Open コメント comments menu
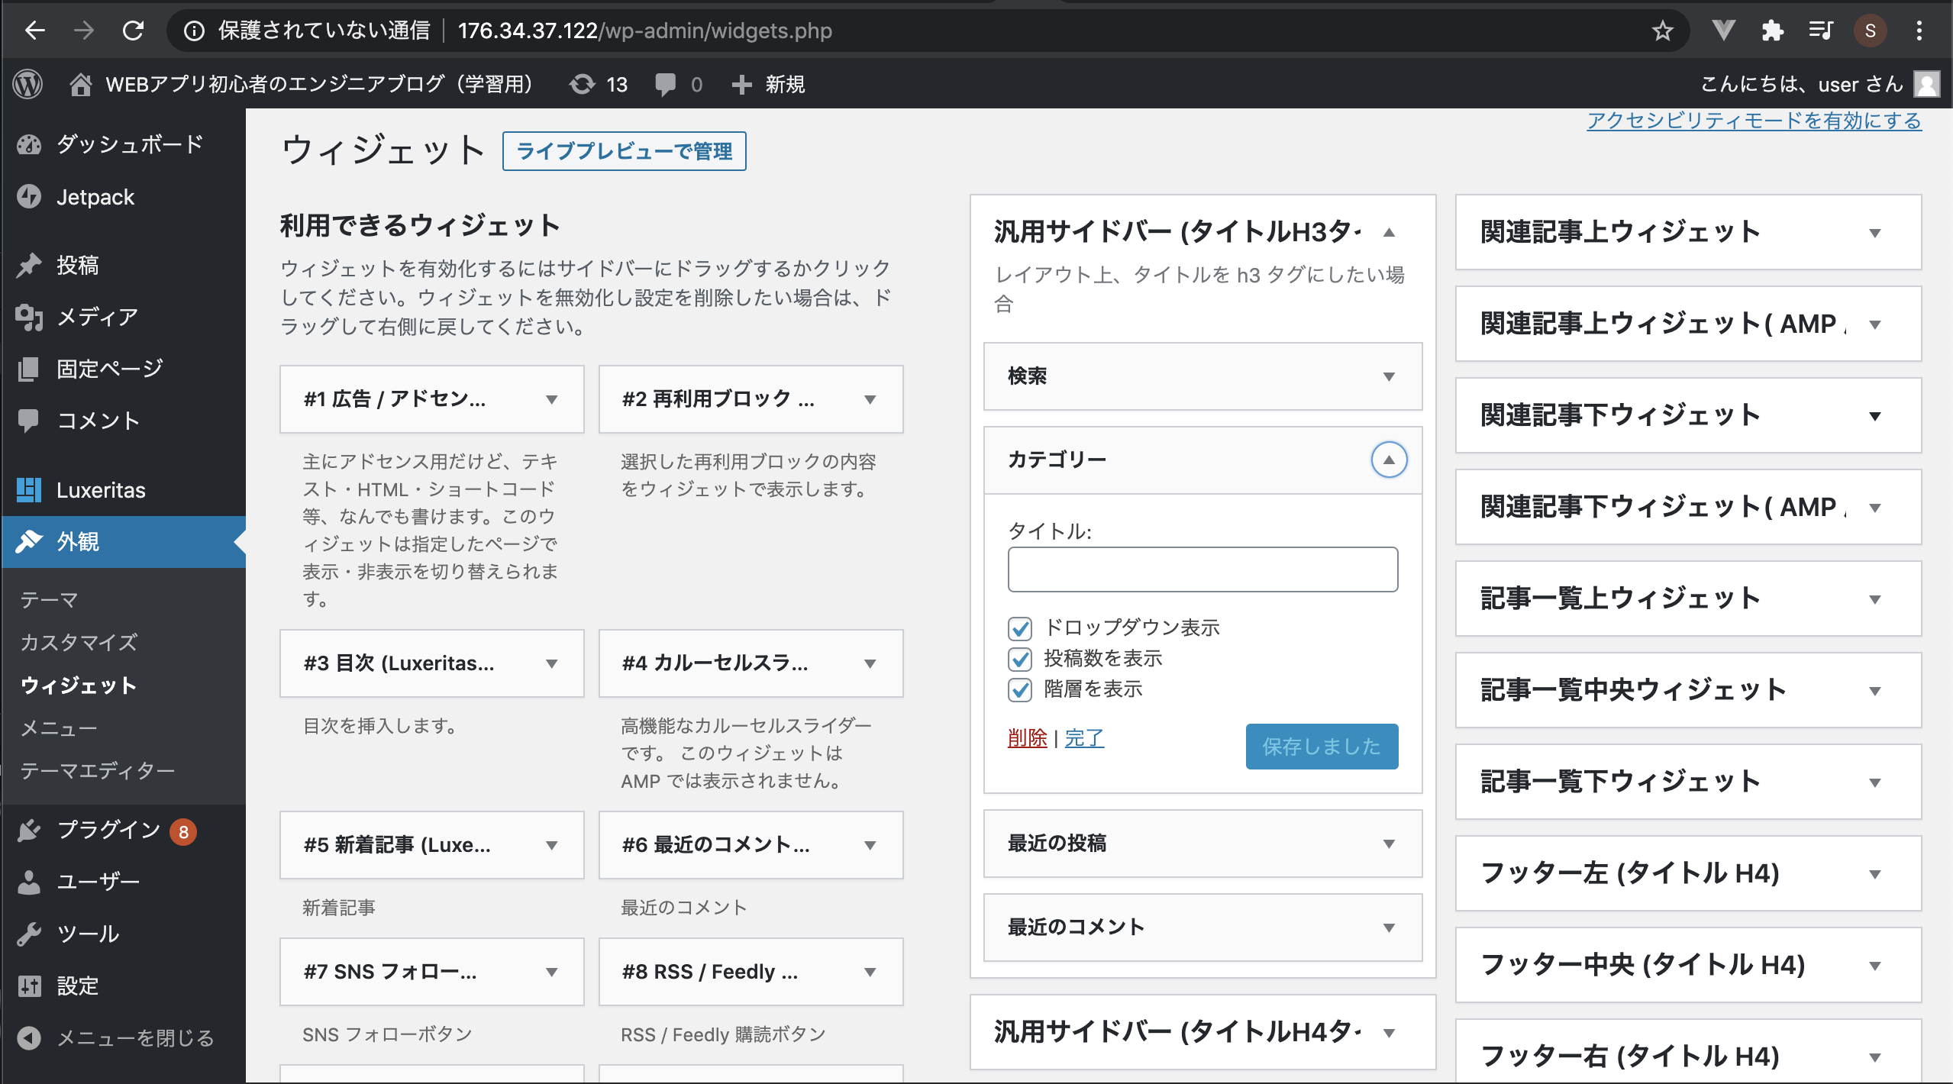Screen dimensions: 1953x1084 124,421
